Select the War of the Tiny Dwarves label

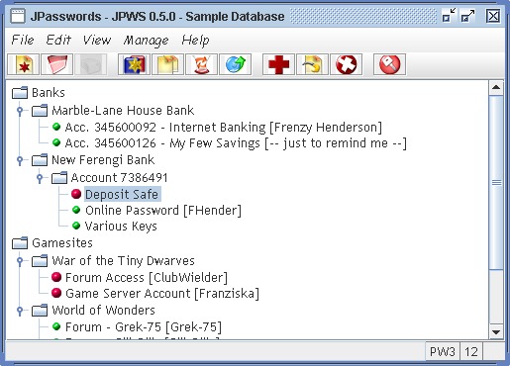pyautogui.click(x=123, y=261)
